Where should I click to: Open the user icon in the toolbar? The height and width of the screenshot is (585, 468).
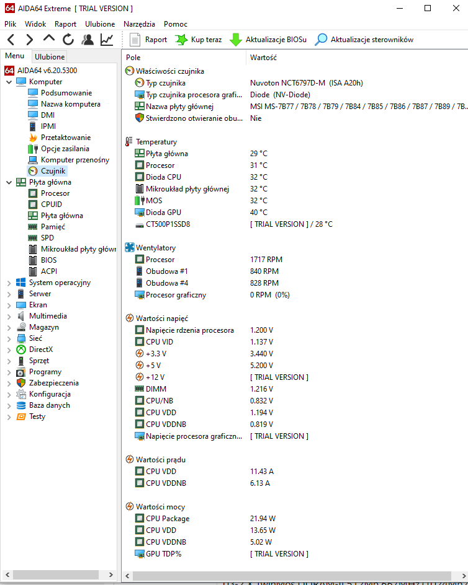88,39
